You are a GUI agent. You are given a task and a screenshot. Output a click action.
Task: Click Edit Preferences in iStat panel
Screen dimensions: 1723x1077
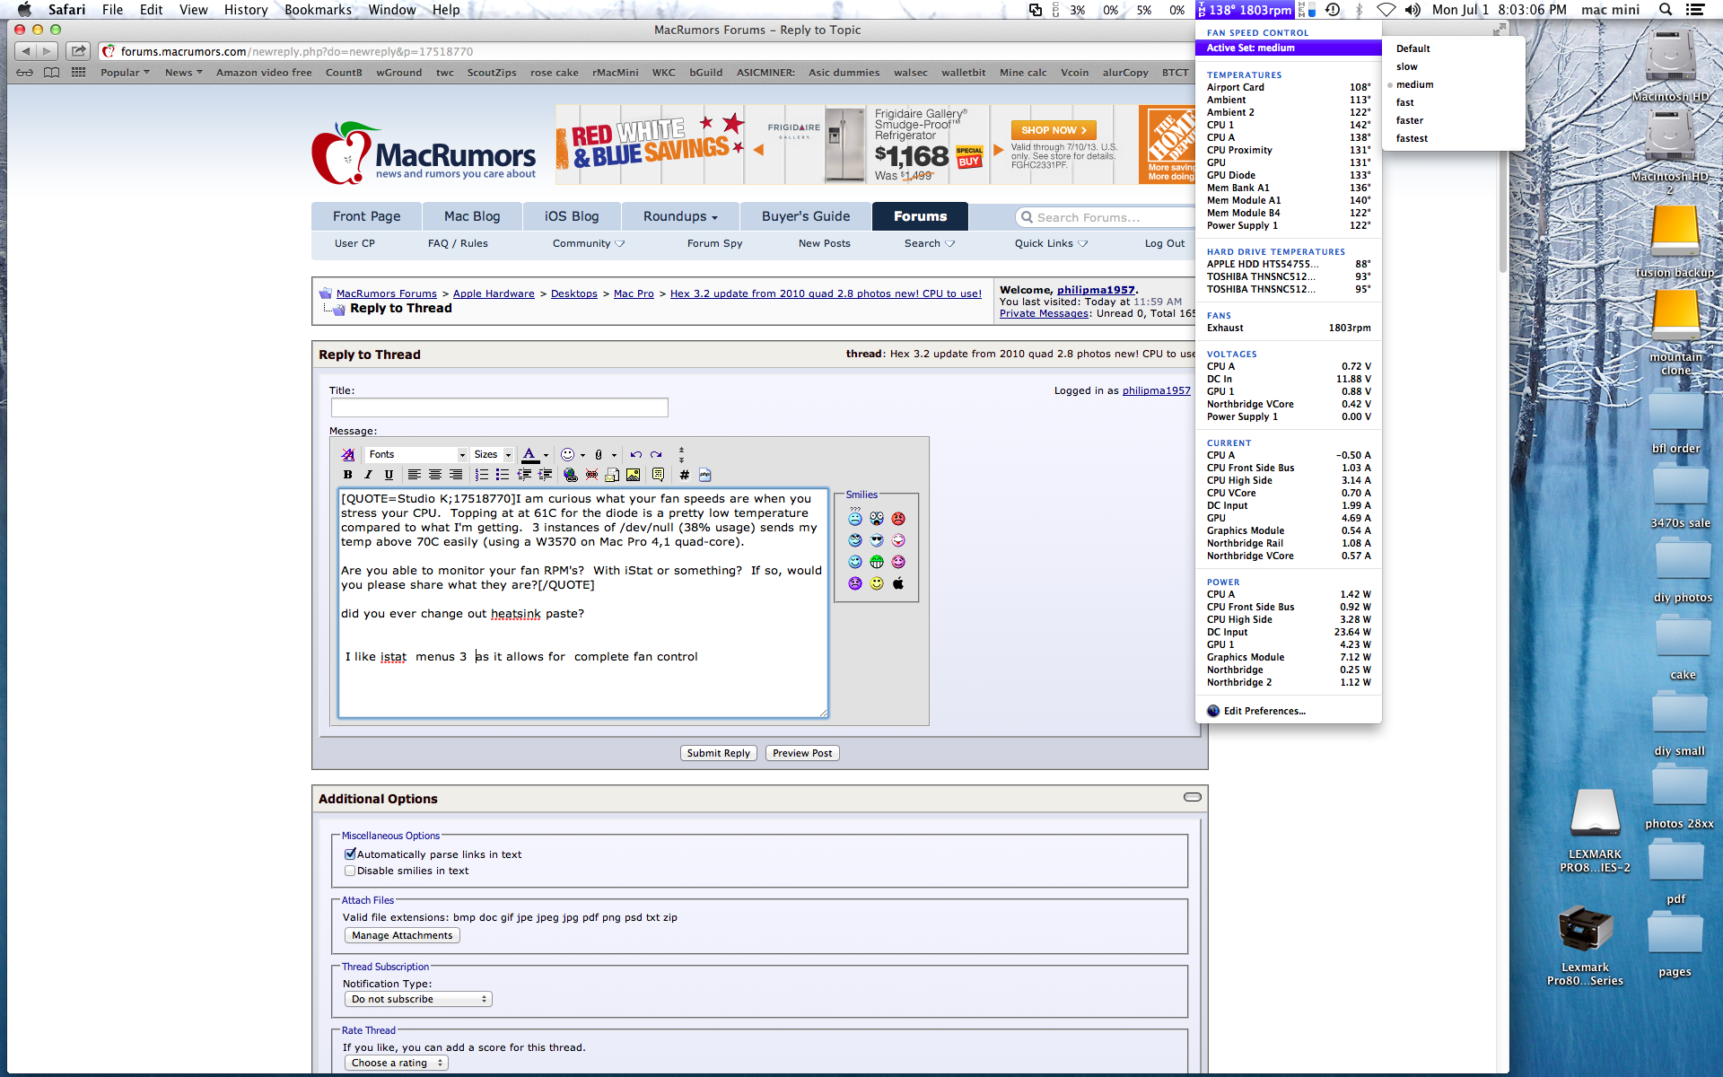point(1264,711)
